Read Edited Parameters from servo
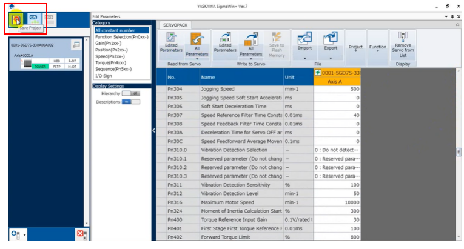464x249 pixels. pyautogui.click(x=170, y=43)
